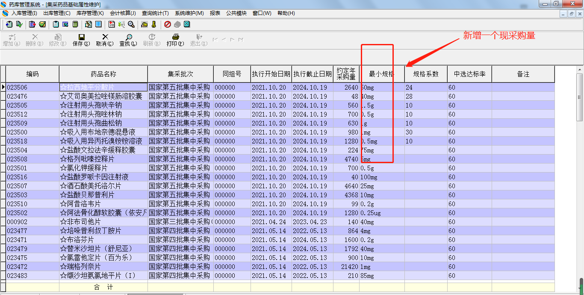Click the clipboard with red arrow icon
Image resolution: width=584 pixels, height=295 pixels.
point(32,24)
